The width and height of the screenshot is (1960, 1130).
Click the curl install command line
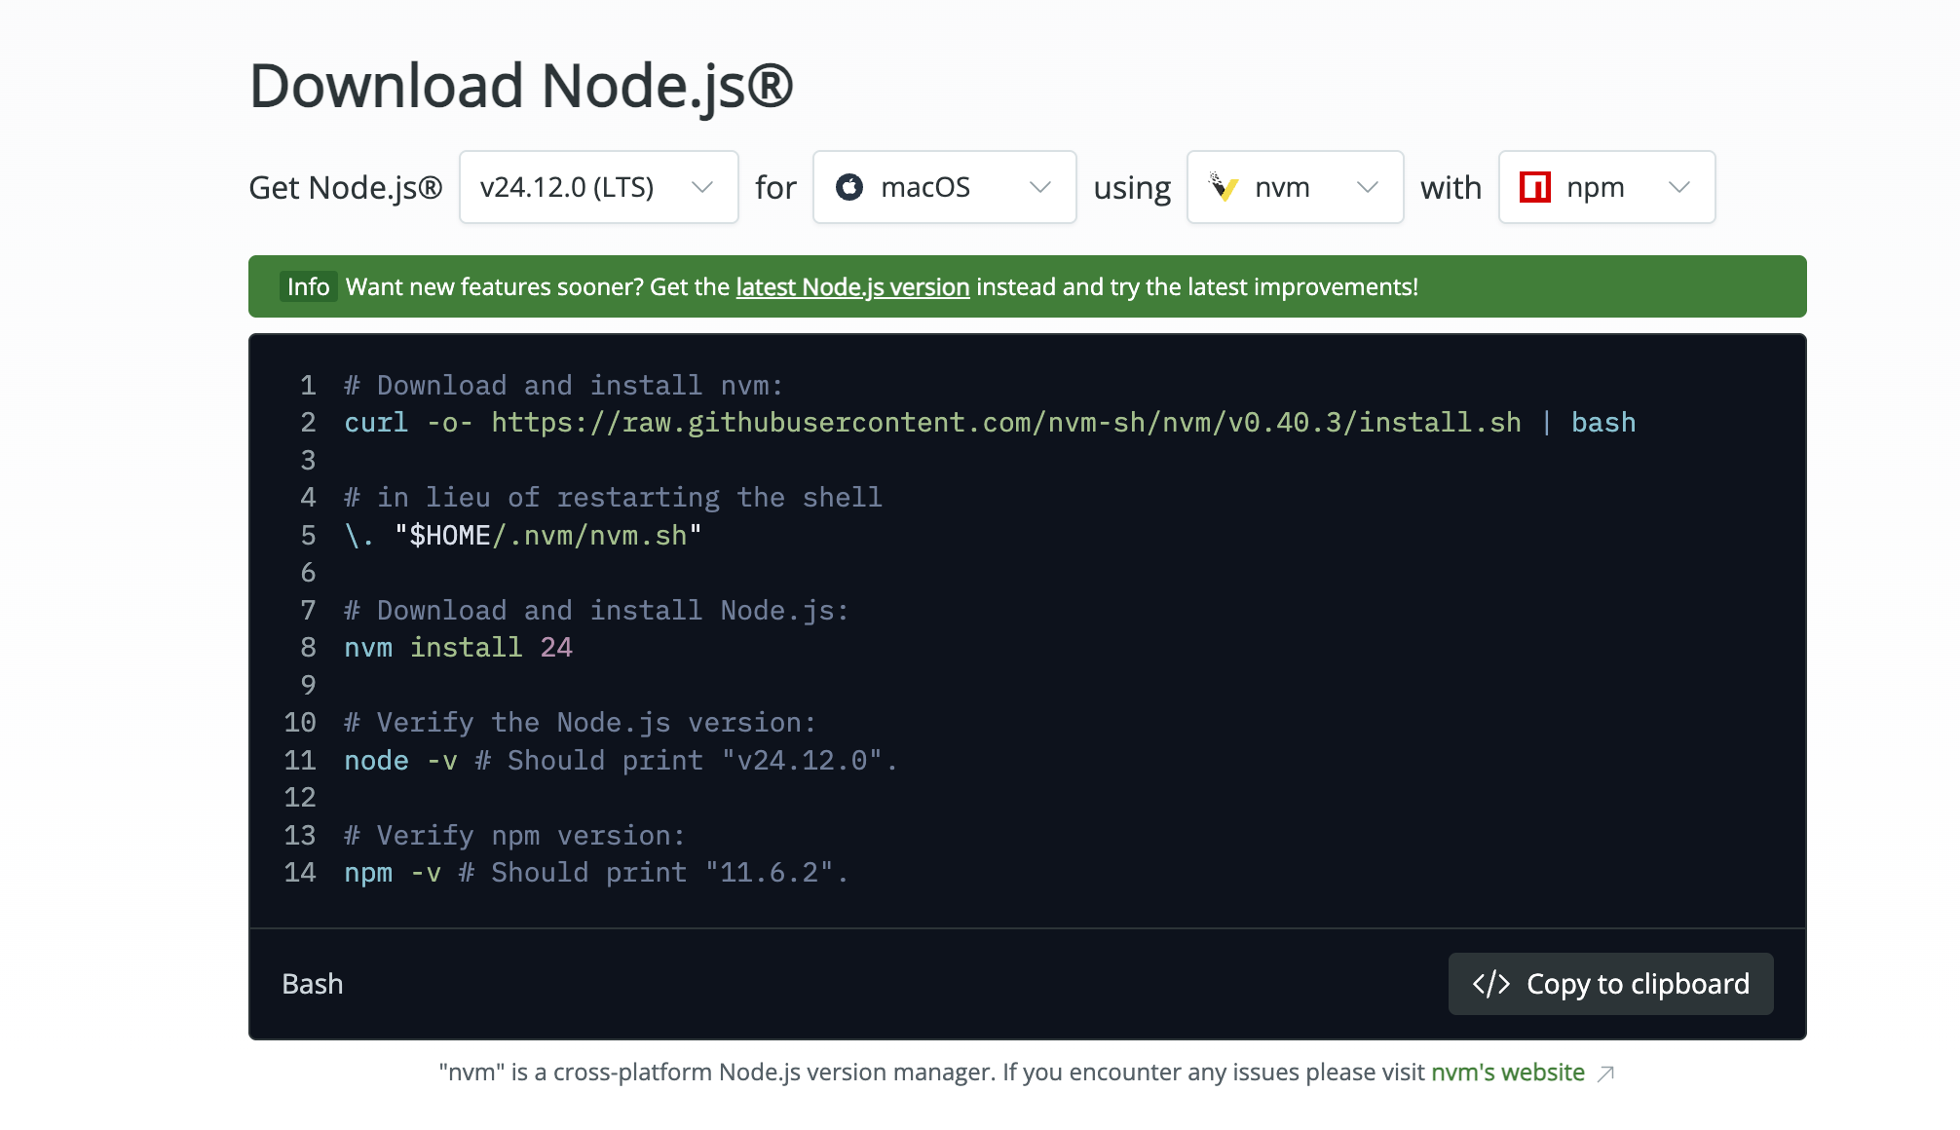[x=989, y=423]
